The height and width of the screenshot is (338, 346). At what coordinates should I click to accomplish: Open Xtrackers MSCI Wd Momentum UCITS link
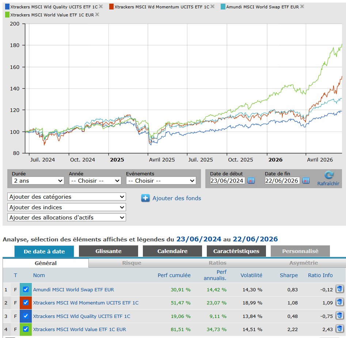pos(86,303)
